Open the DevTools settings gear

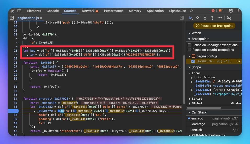231,11
